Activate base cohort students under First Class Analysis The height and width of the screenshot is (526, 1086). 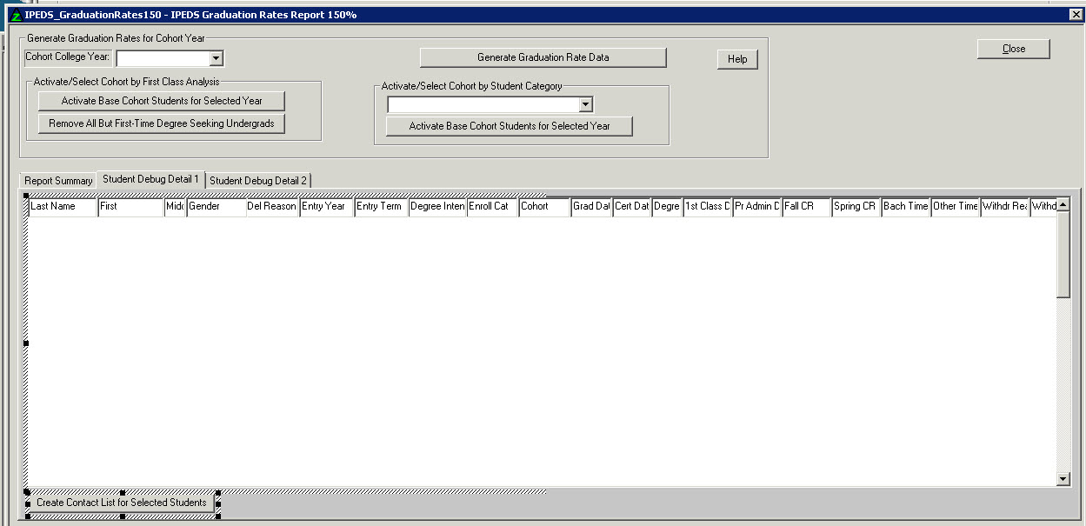(162, 101)
